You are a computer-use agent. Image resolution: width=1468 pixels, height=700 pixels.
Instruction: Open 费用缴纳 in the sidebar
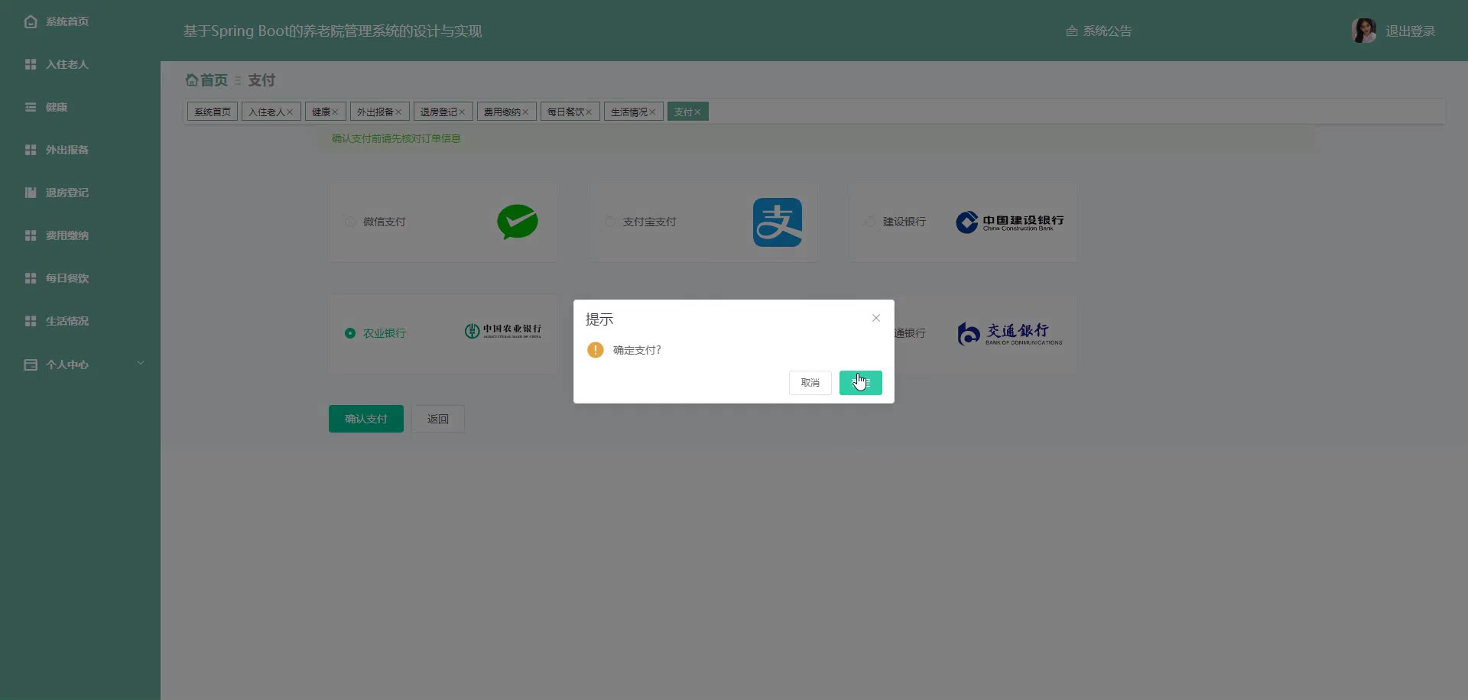point(67,235)
